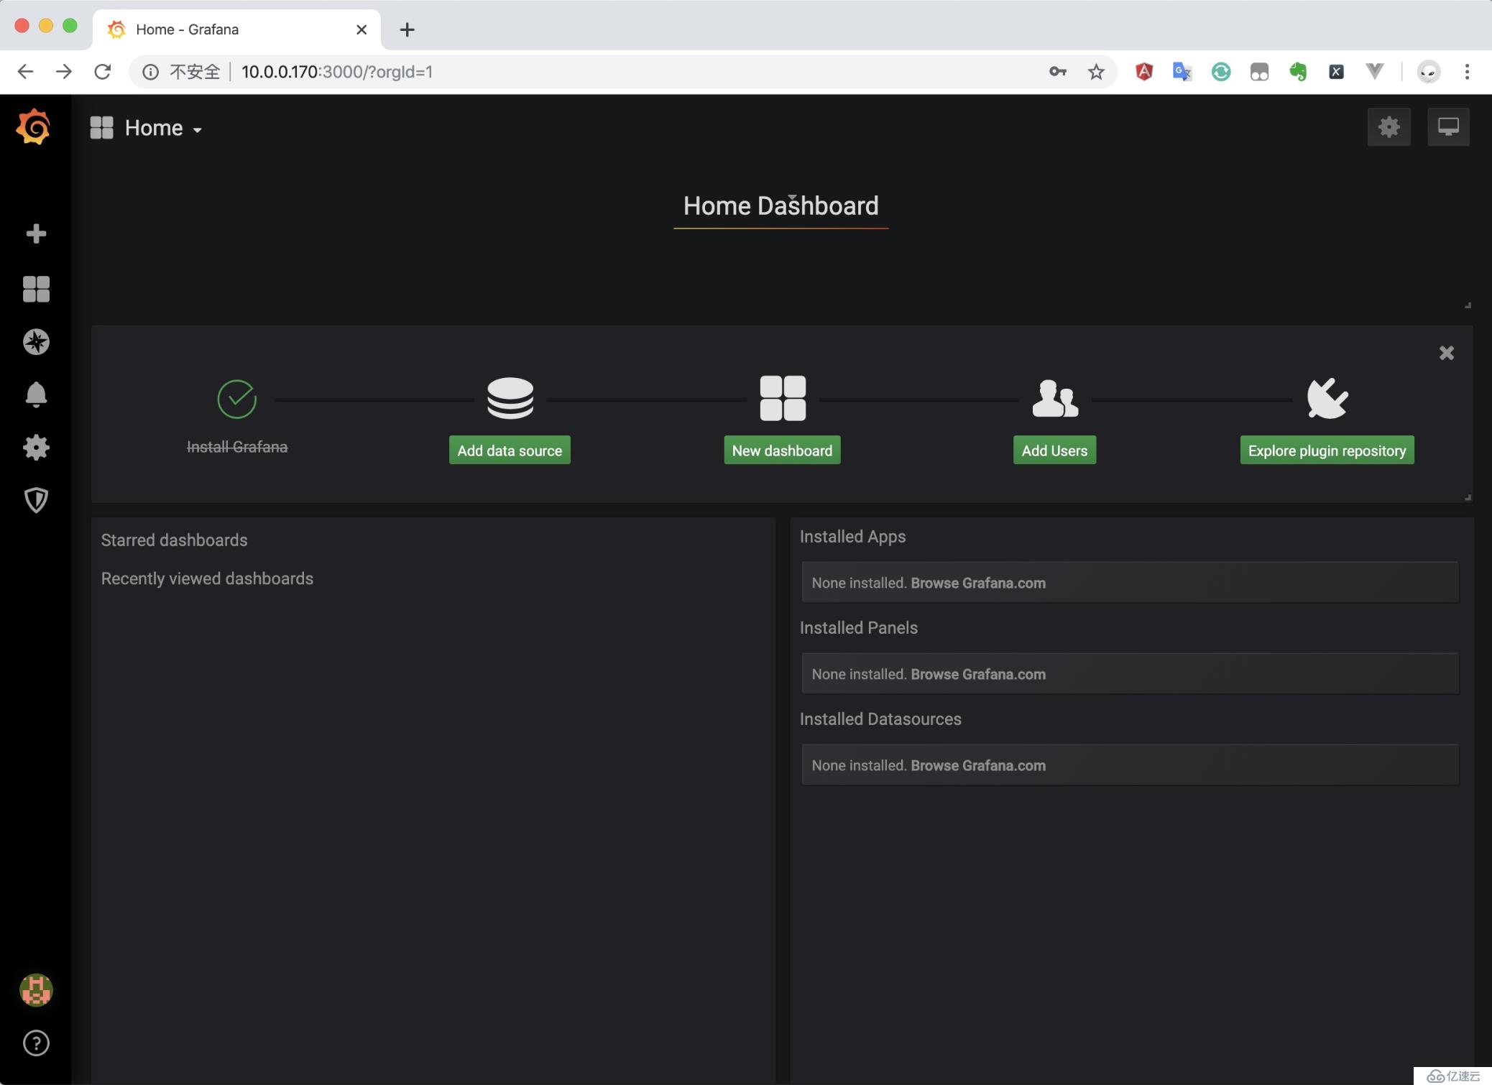Open the Alerting bell icon

point(36,394)
